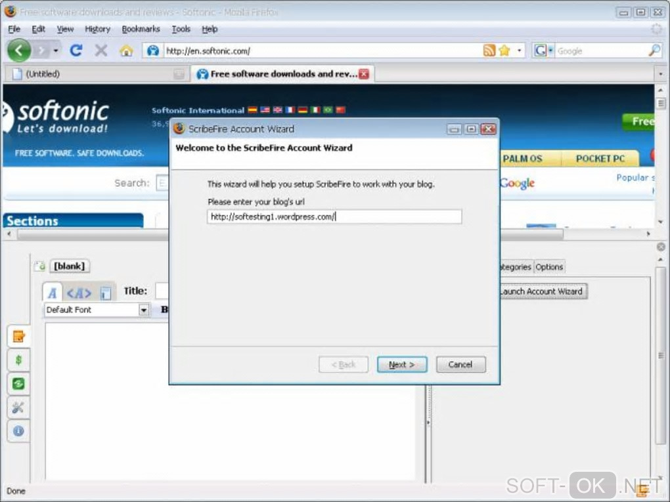
Task: Subscribe via the orange RSS feed icon
Action: tap(489, 51)
